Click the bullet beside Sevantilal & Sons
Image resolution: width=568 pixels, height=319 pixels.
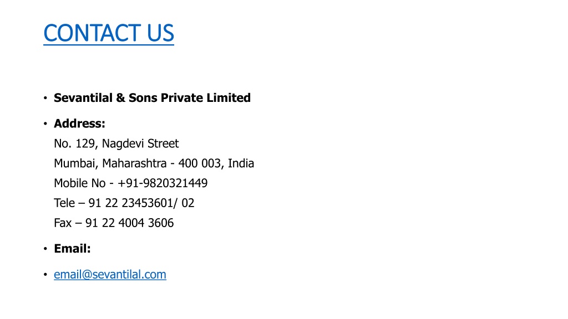(45, 97)
